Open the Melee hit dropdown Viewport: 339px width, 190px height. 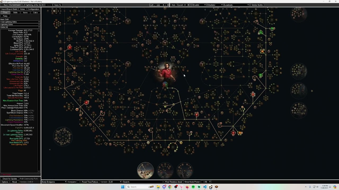pyautogui.click(x=20, y=27)
